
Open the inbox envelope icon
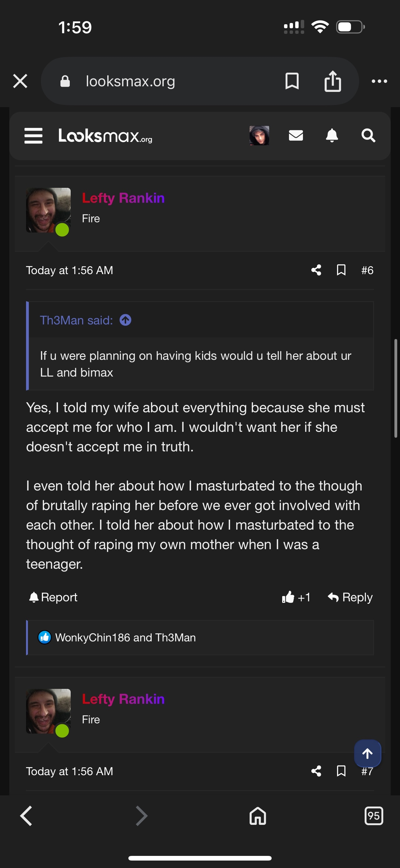pos(296,135)
